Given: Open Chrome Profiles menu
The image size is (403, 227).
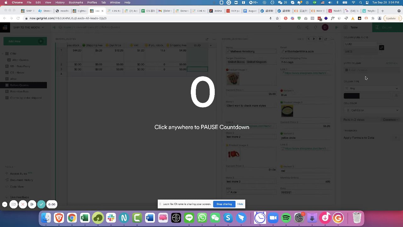Looking at the screenshot, I should pos(92,3).
